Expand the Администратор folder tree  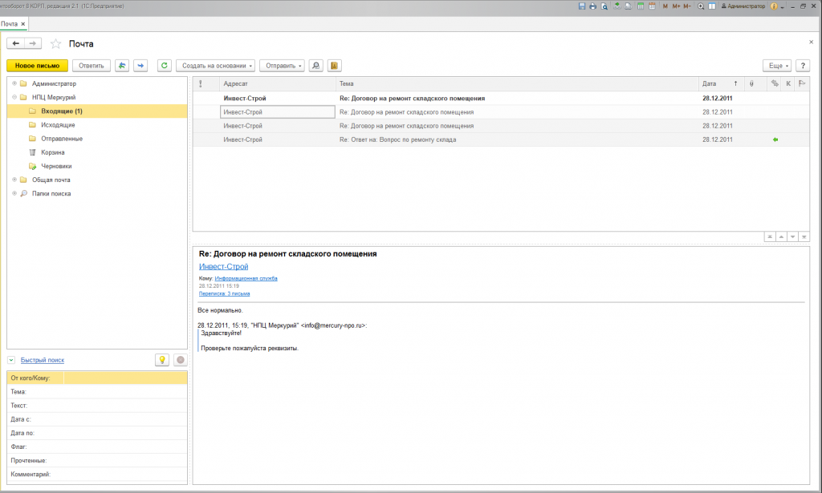14,83
